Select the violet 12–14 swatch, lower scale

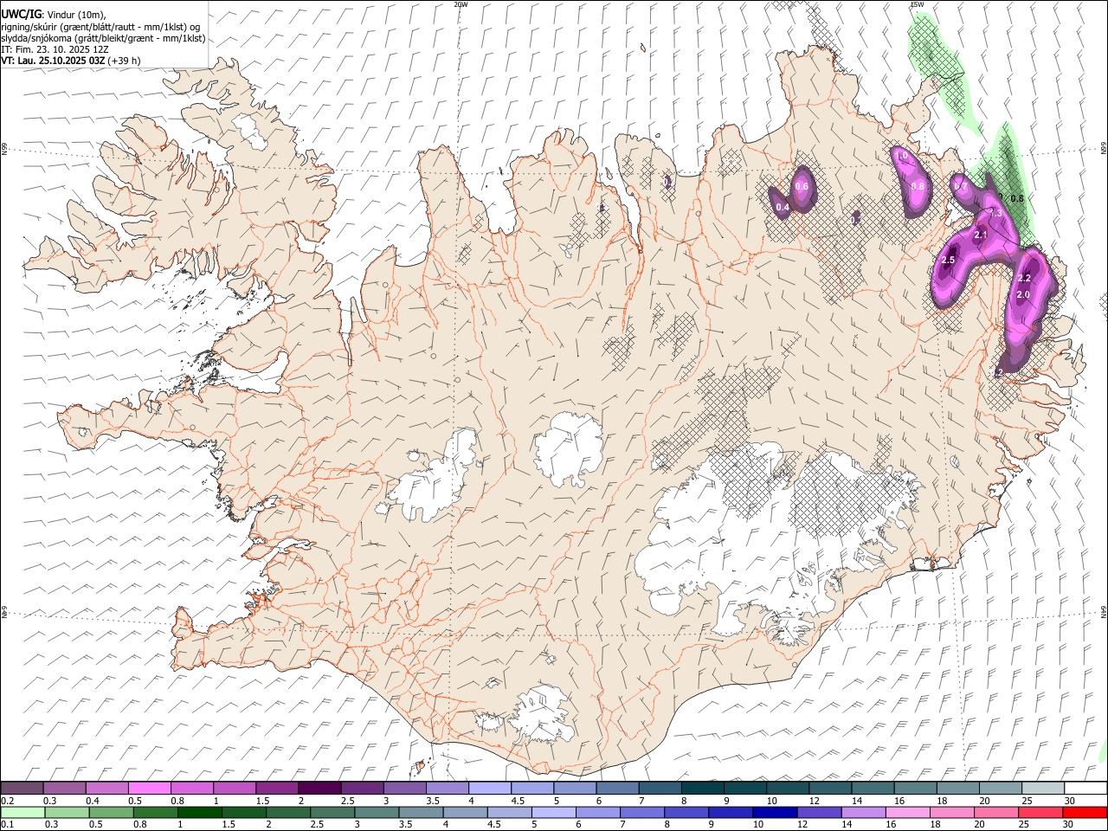pos(819,812)
